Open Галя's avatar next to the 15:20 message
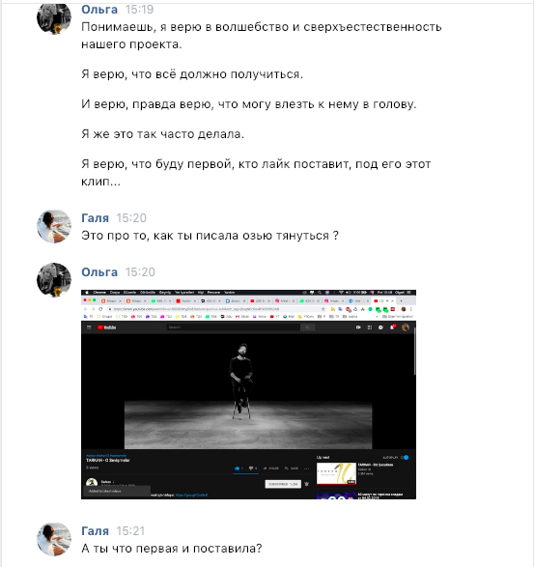Viewport: 534px width, 567px height. 54,226
